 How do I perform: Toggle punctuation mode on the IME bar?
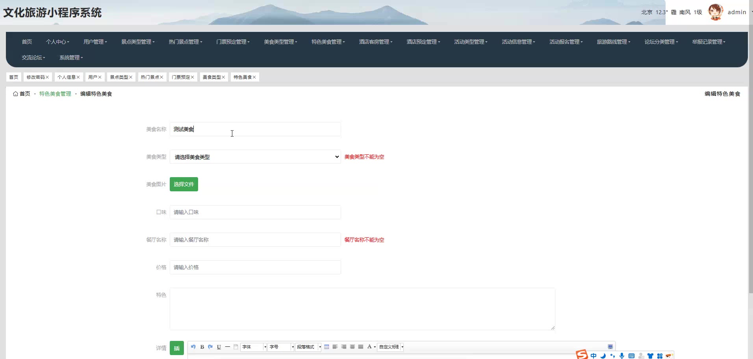tap(612, 356)
